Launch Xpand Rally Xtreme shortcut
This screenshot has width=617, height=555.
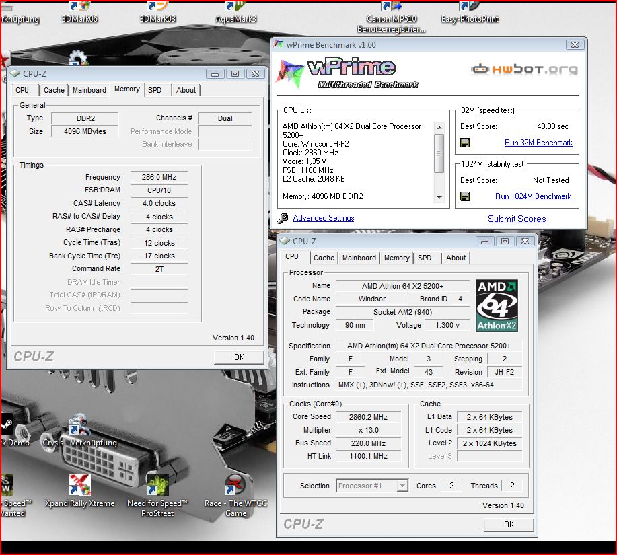80,490
